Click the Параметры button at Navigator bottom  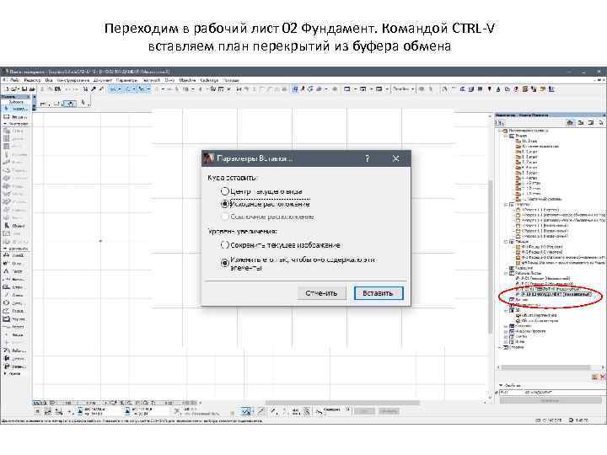pos(550,400)
